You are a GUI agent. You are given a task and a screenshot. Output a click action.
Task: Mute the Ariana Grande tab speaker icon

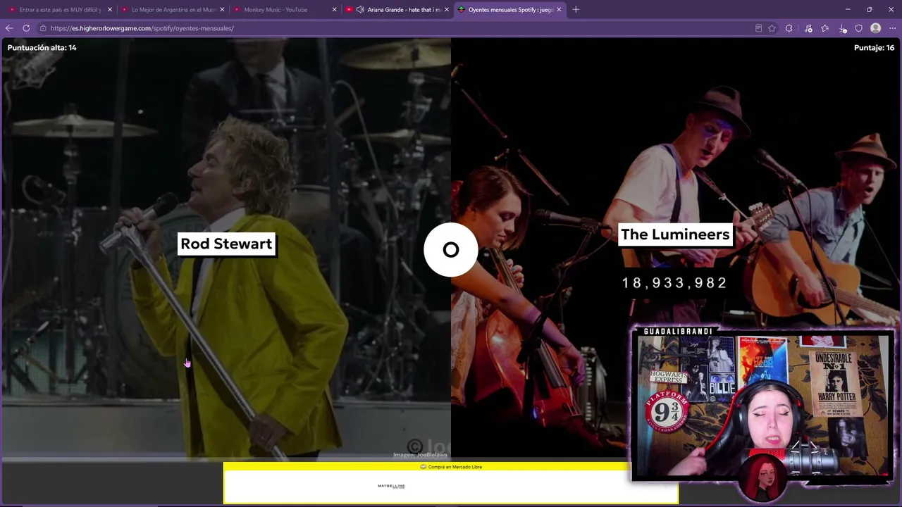360,10
